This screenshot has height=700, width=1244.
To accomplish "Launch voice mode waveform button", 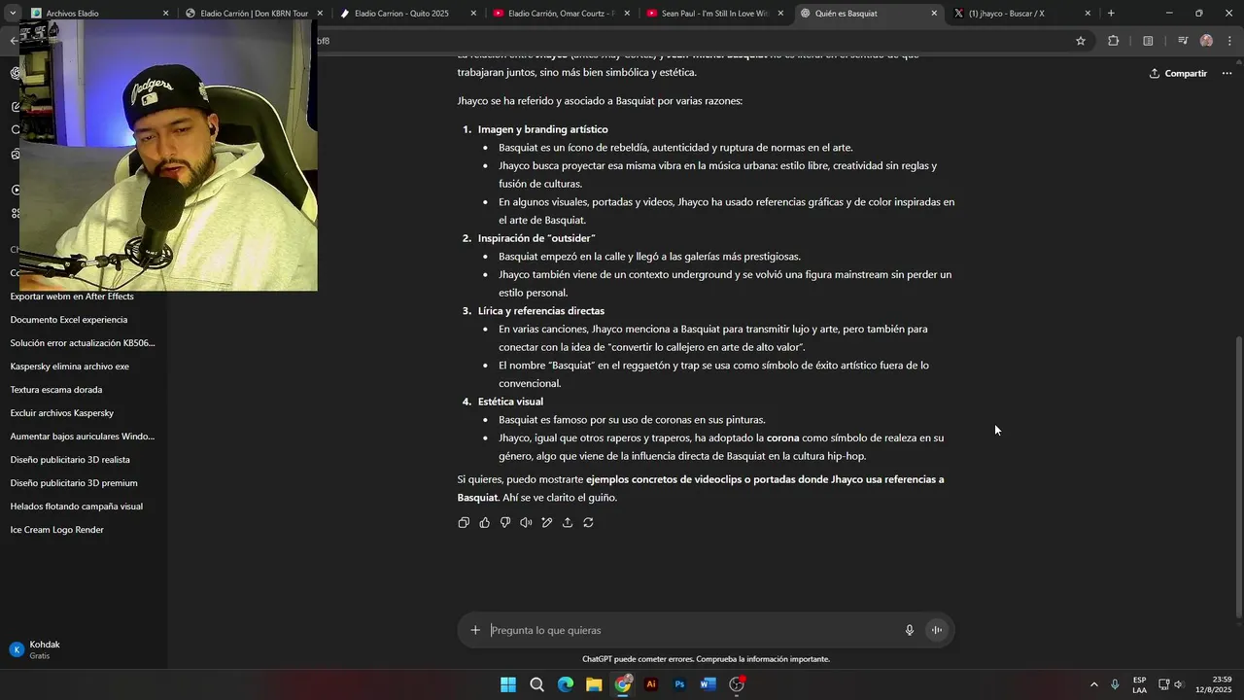I will 937,630.
